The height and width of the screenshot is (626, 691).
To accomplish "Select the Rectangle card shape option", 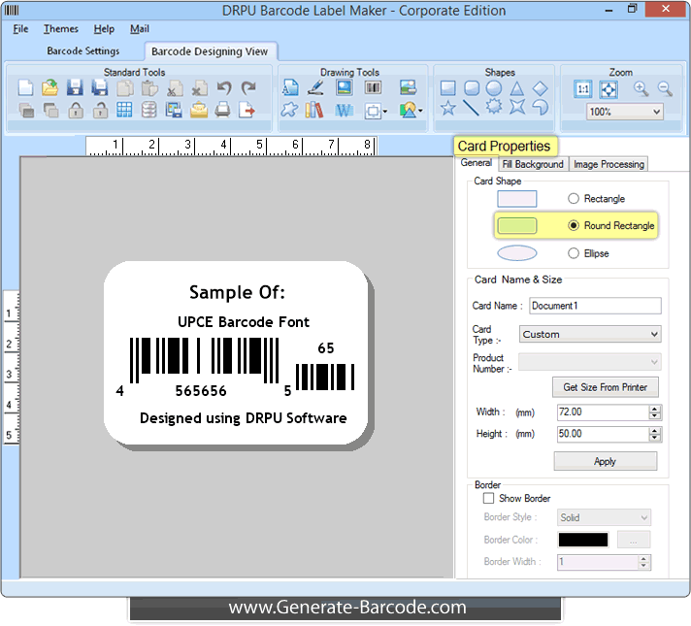I will (x=574, y=199).
